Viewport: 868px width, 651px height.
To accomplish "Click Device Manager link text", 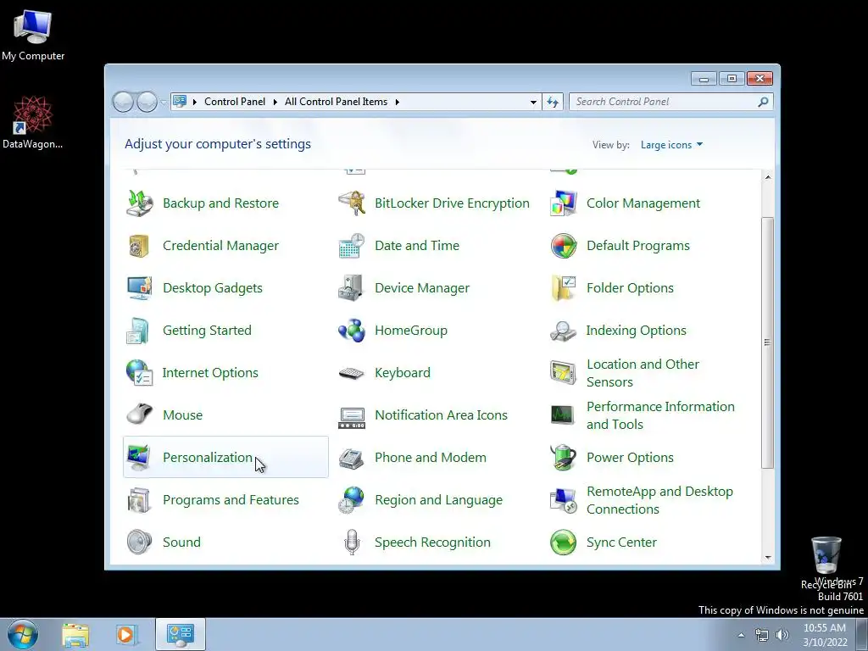I will click(x=422, y=288).
